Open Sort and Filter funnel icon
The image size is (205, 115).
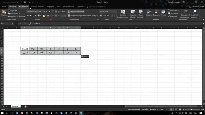pos(185,12)
